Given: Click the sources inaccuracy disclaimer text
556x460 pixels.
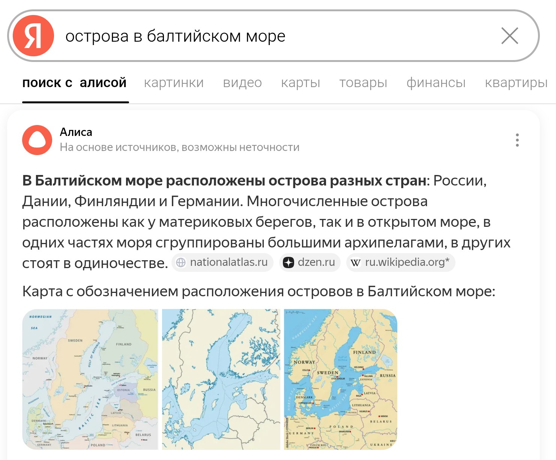Looking at the screenshot, I should tap(179, 148).
